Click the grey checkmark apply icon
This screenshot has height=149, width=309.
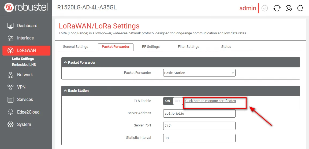(265, 8)
